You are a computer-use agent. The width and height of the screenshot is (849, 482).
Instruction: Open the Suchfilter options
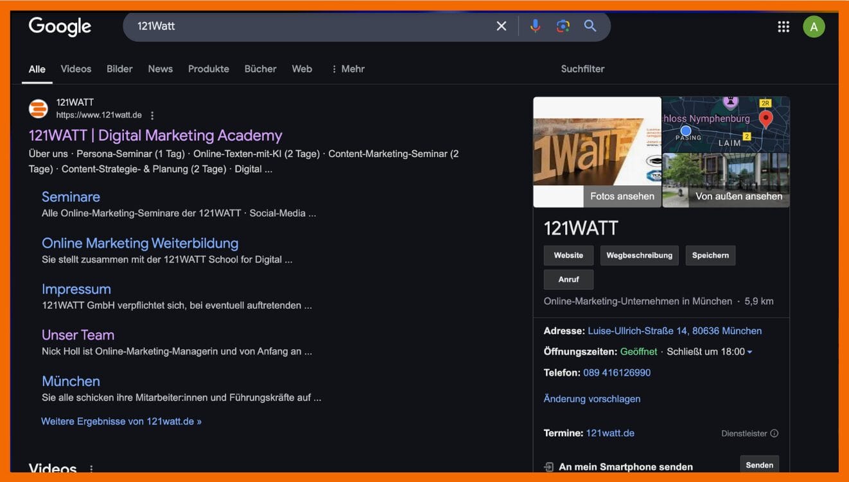pos(582,69)
